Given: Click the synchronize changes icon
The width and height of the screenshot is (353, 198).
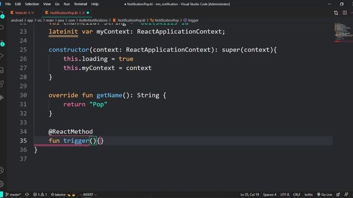Looking at the screenshot, I should coord(27,195).
